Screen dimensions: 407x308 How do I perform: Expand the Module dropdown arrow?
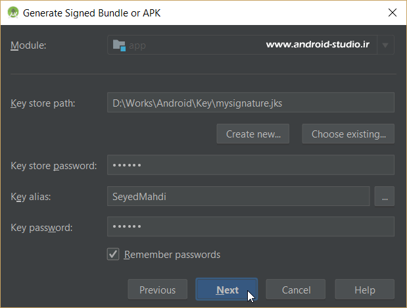coord(385,45)
